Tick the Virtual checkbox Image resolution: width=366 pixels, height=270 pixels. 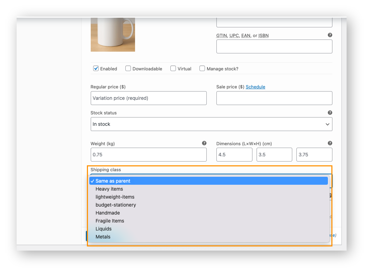pos(173,68)
